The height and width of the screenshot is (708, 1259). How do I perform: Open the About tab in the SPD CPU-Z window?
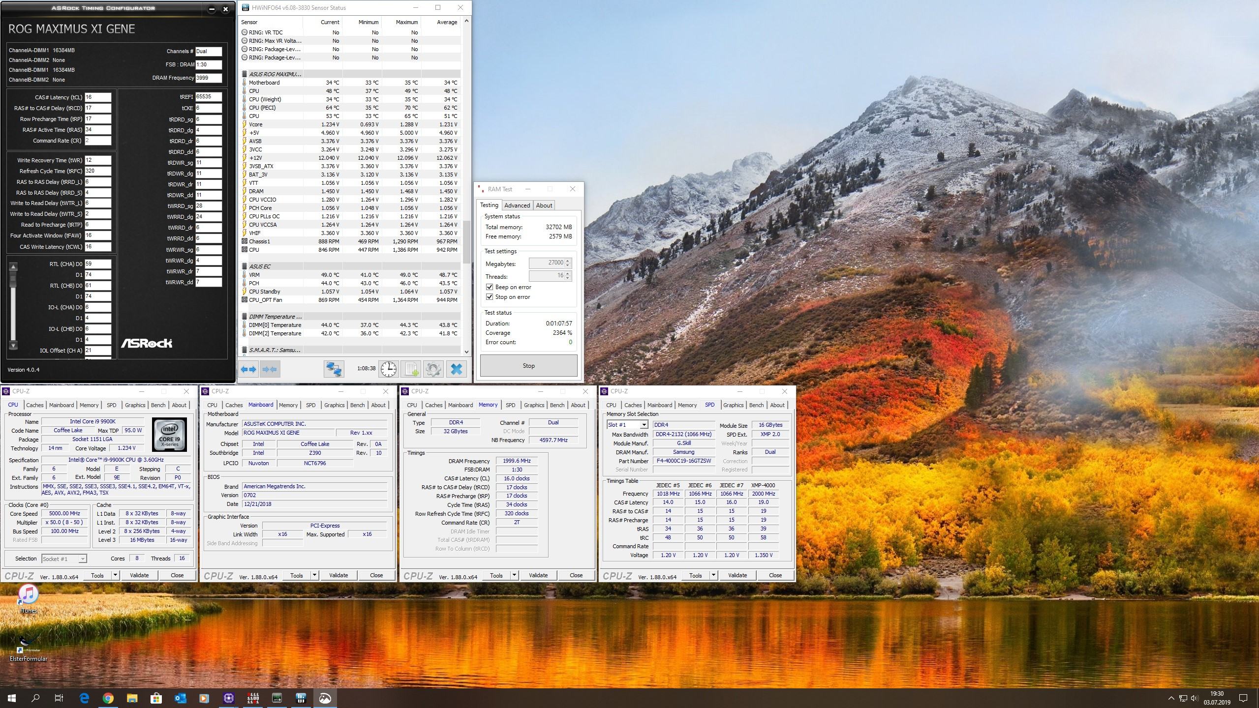pyautogui.click(x=777, y=405)
